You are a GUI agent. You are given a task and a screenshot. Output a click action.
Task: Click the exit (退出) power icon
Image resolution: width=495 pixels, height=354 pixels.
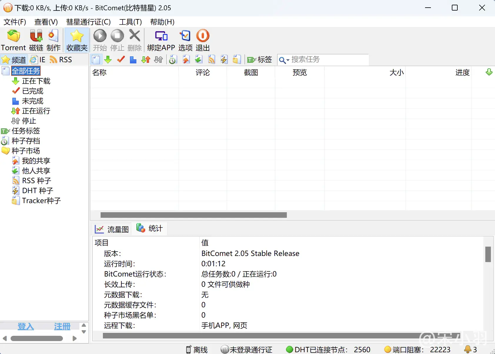(x=203, y=36)
